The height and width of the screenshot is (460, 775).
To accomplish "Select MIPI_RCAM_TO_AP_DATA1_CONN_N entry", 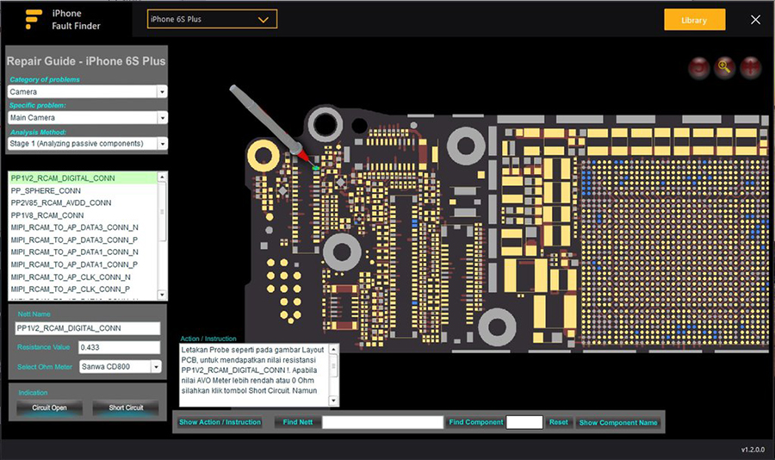I will 83,252.
